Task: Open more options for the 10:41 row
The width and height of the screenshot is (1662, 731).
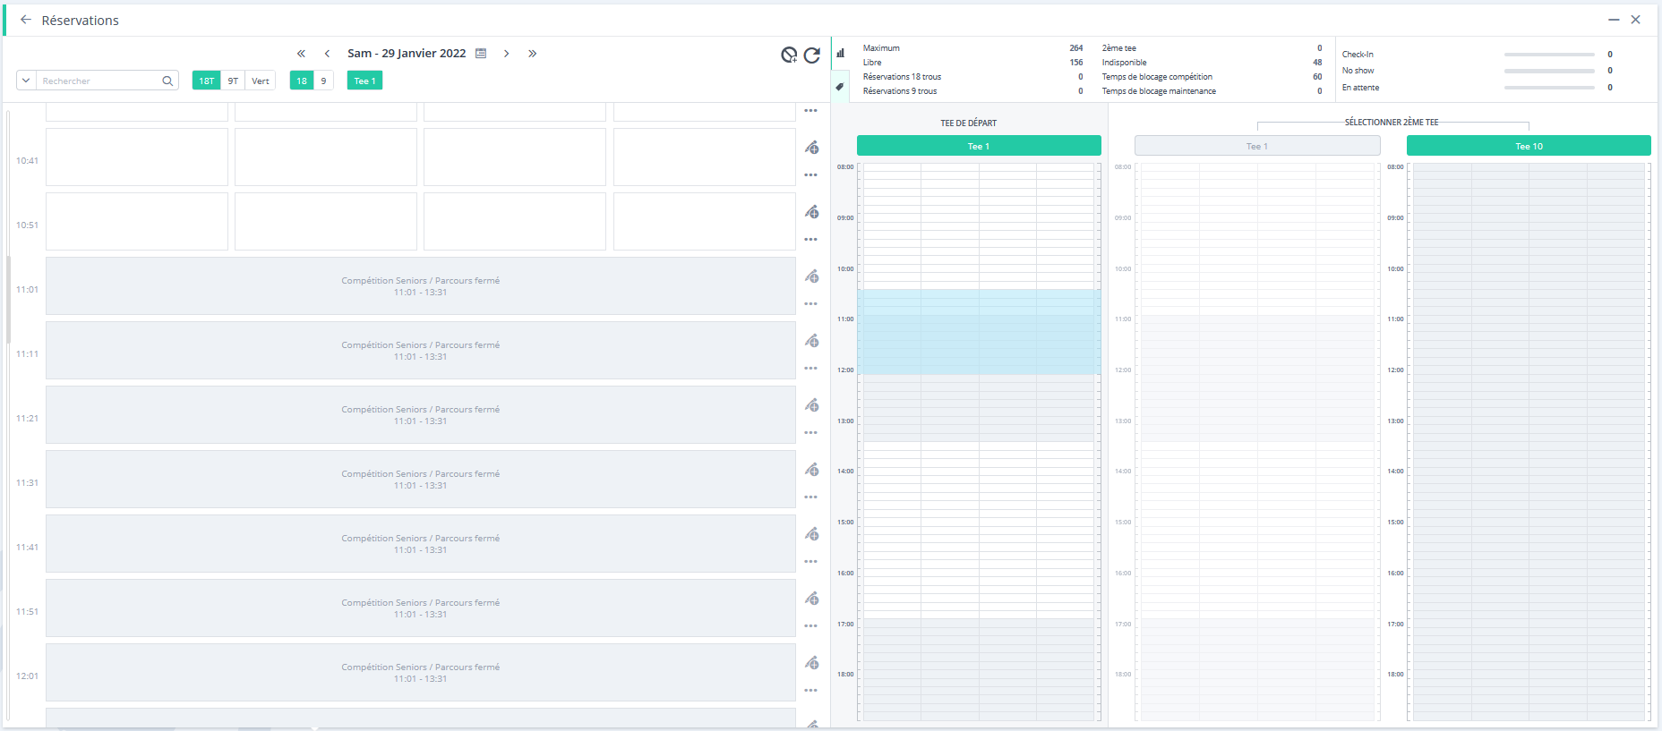Action: (x=810, y=175)
